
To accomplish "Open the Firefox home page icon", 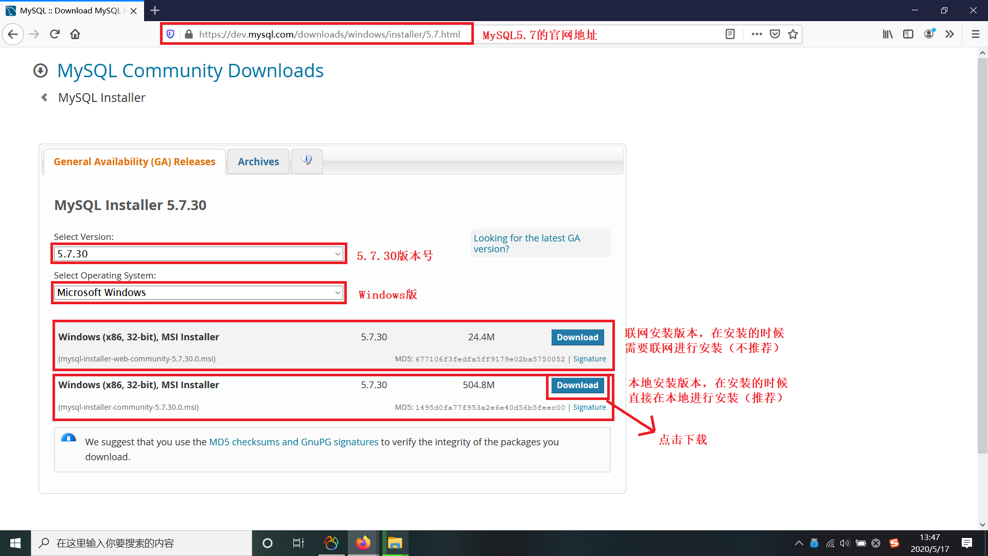I will coord(75,34).
